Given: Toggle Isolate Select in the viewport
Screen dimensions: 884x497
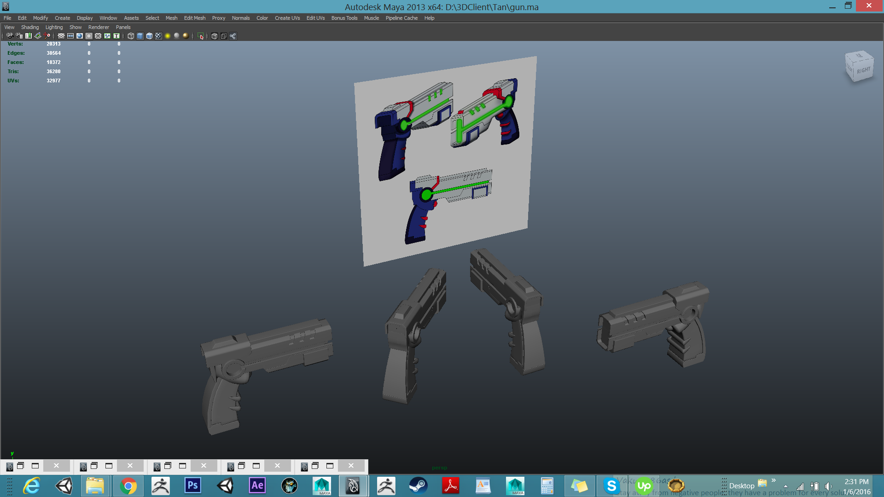Looking at the screenshot, I should click(x=201, y=36).
